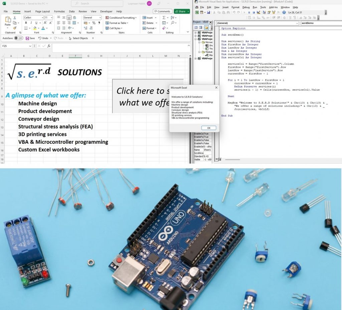Click Select Objects in Quick Access bar
The image size is (342, 310).
click(x=78, y=38)
